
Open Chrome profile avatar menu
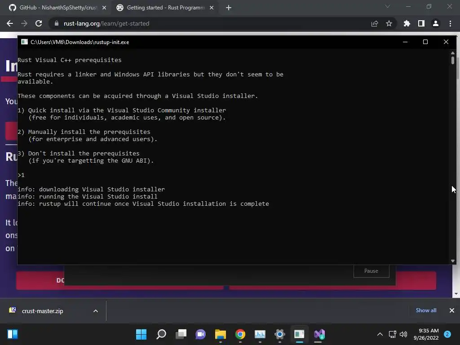435,23
